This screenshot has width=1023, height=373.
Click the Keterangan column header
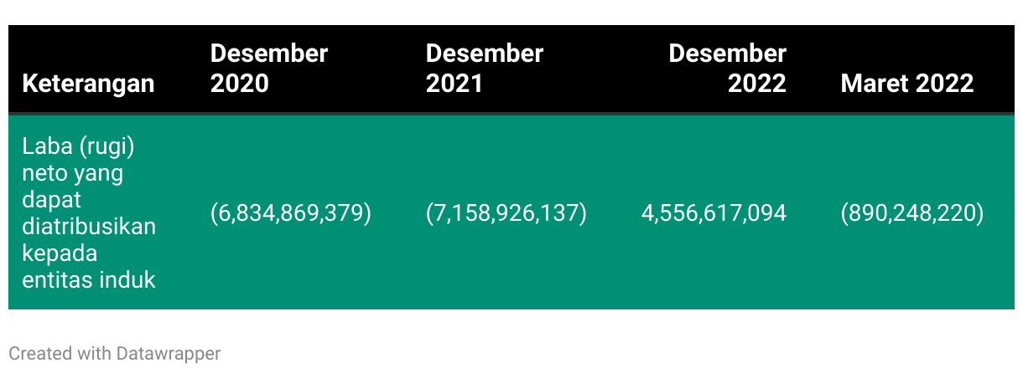(88, 84)
